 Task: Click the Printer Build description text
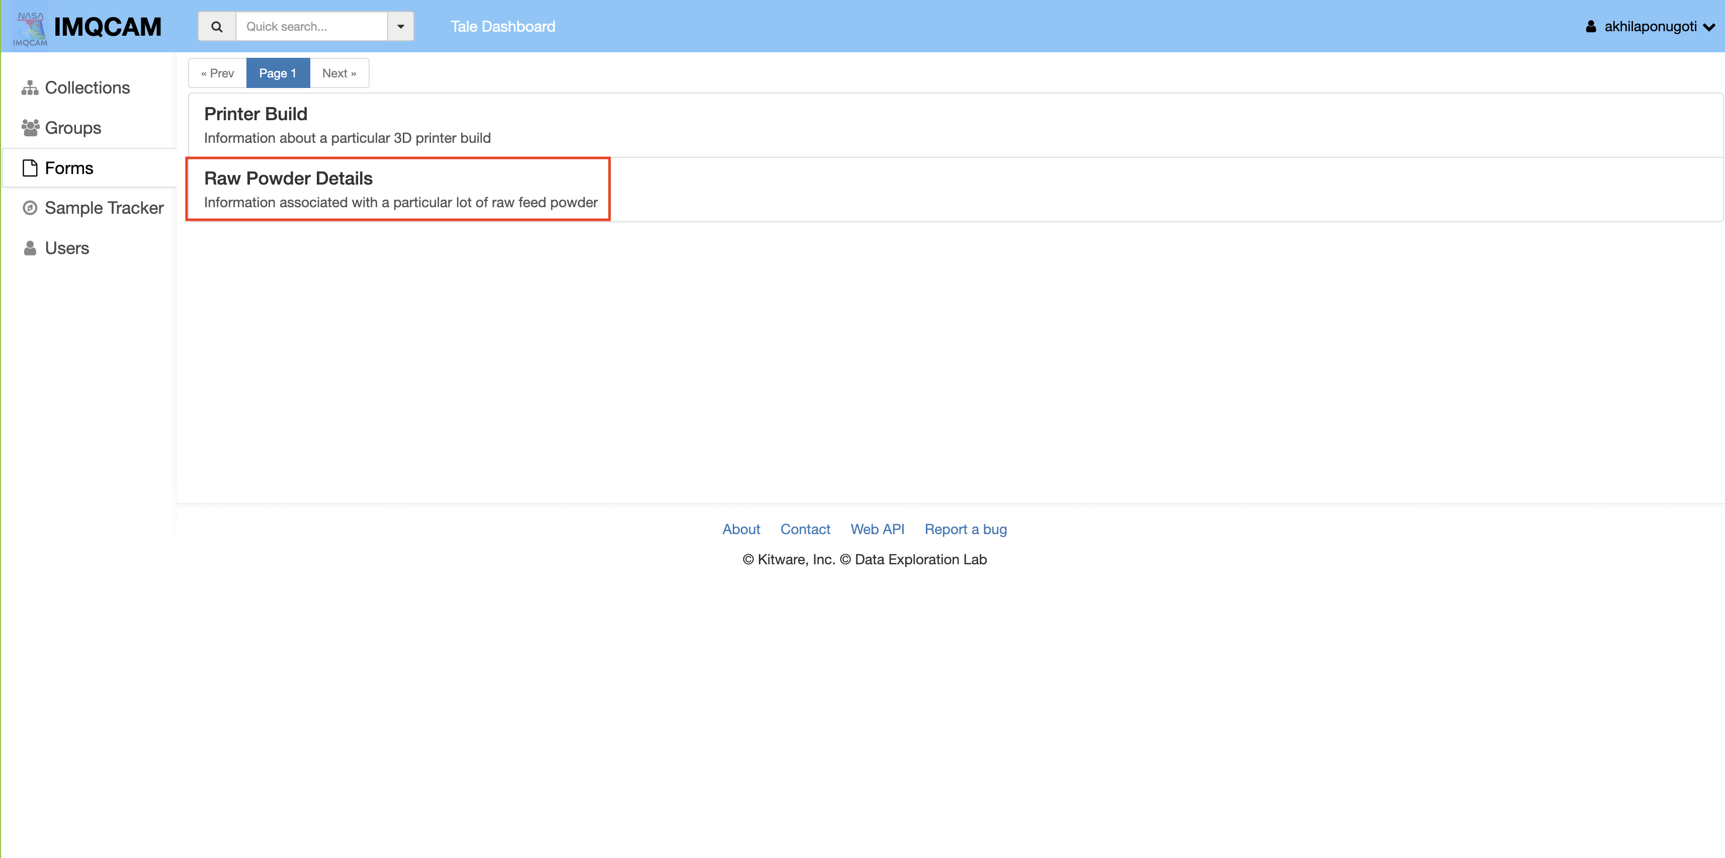point(347,138)
